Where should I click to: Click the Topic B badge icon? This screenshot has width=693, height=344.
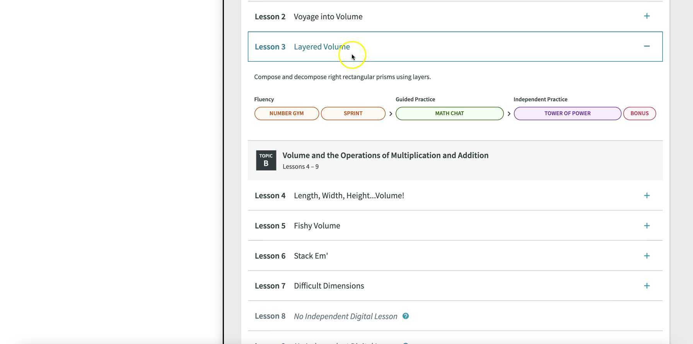point(266,160)
